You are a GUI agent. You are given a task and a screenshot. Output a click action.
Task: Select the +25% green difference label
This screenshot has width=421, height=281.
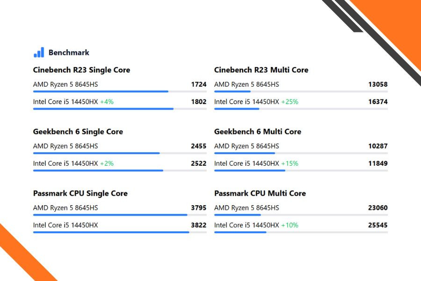pos(290,102)
